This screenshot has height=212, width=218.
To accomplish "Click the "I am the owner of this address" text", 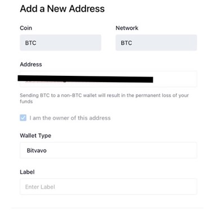I will point(70,118).
